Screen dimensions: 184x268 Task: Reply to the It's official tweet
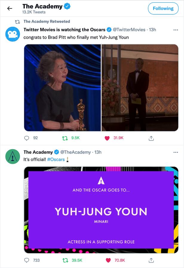(x=27, y=260)
